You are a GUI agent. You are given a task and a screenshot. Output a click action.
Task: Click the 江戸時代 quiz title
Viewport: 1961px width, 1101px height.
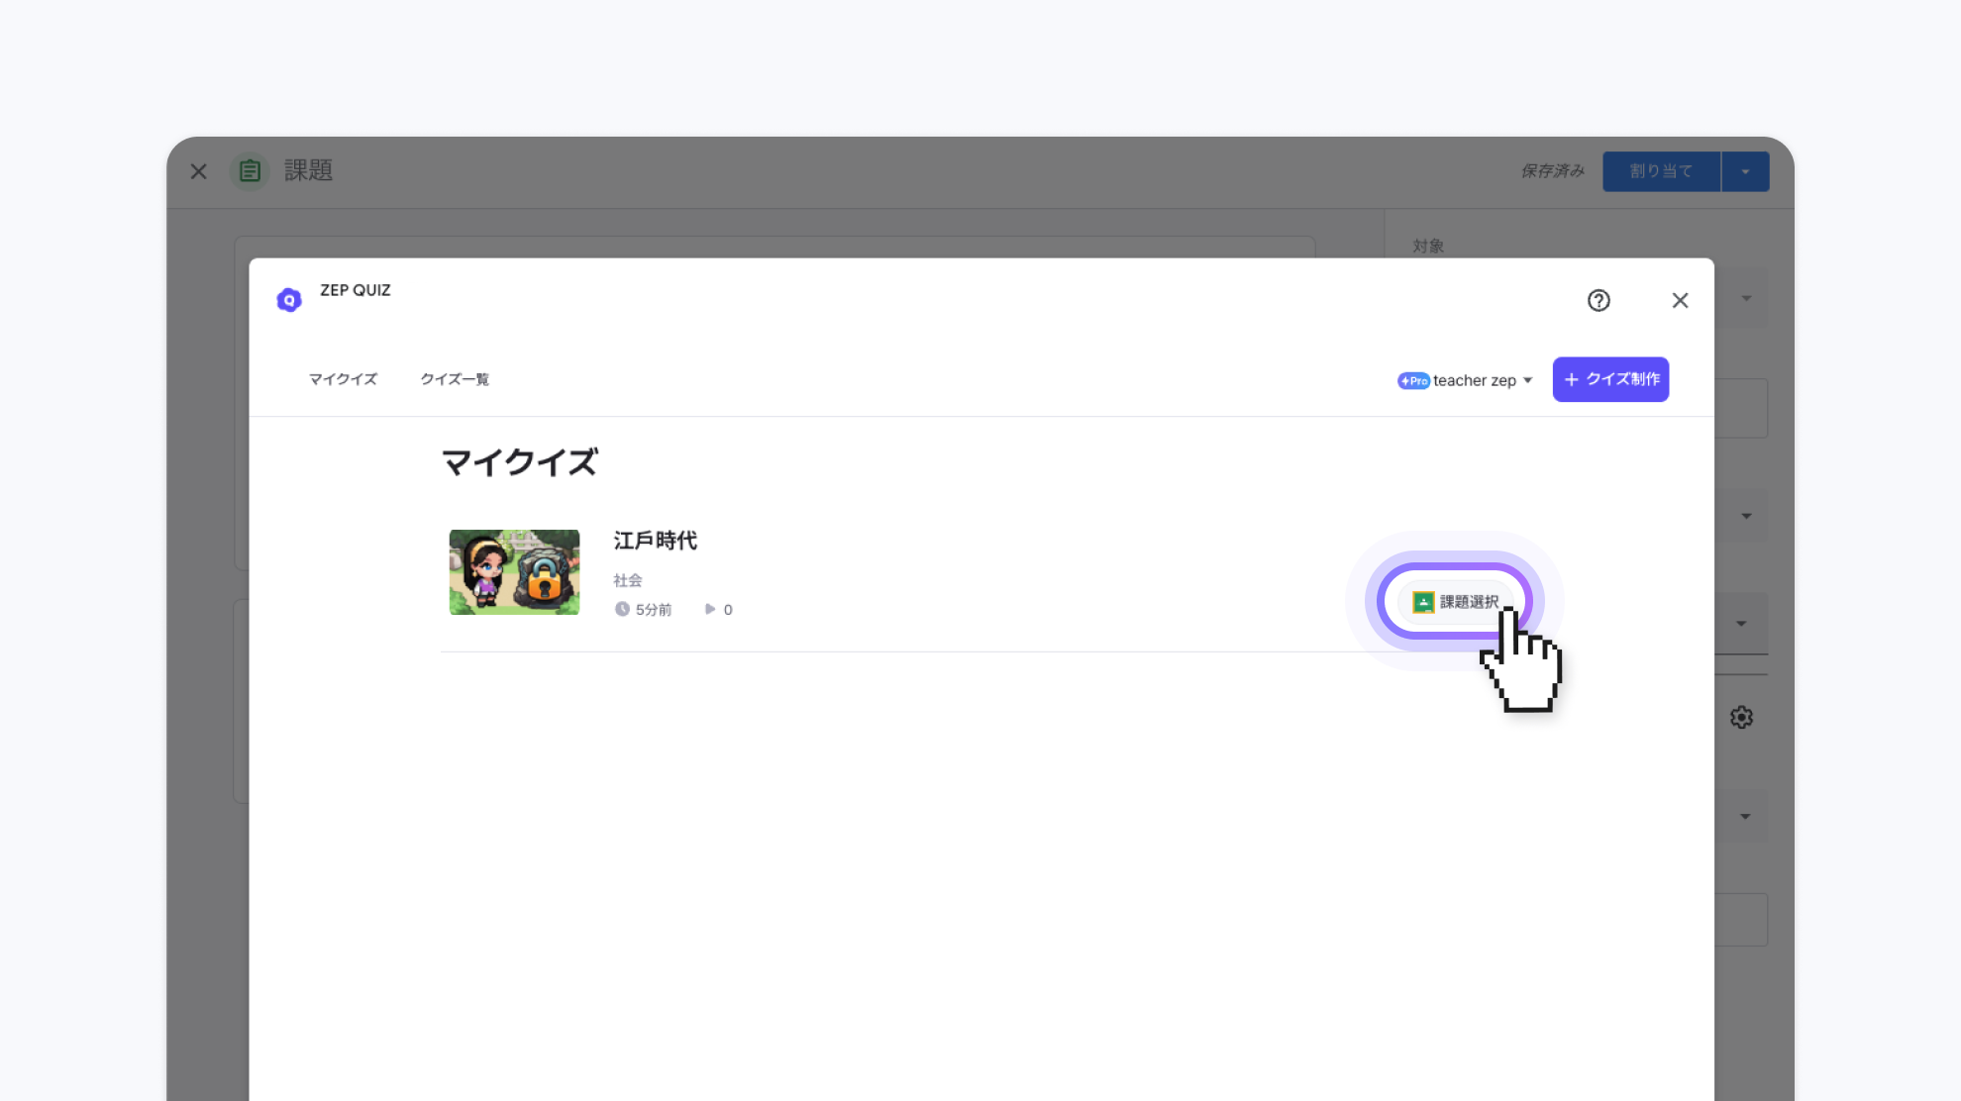[x=656, y=541]
